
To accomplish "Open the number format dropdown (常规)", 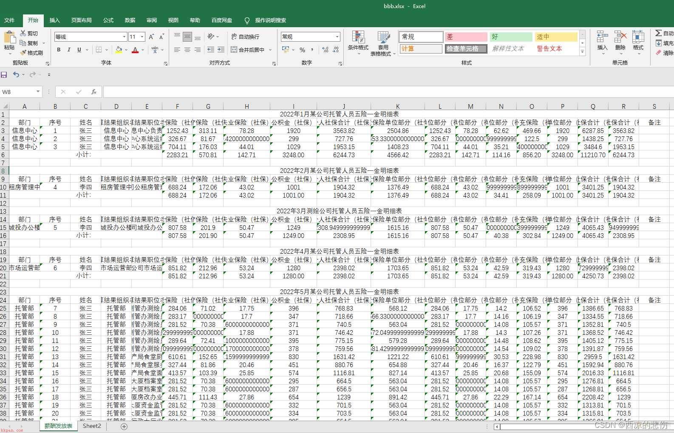I will 337,37.
